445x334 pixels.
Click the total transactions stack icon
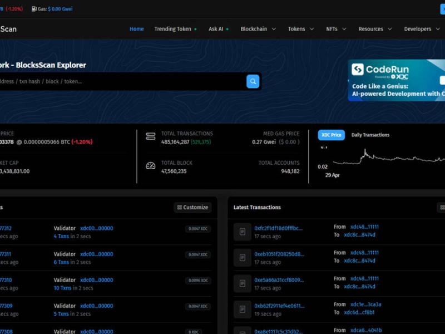pos(150,136)
